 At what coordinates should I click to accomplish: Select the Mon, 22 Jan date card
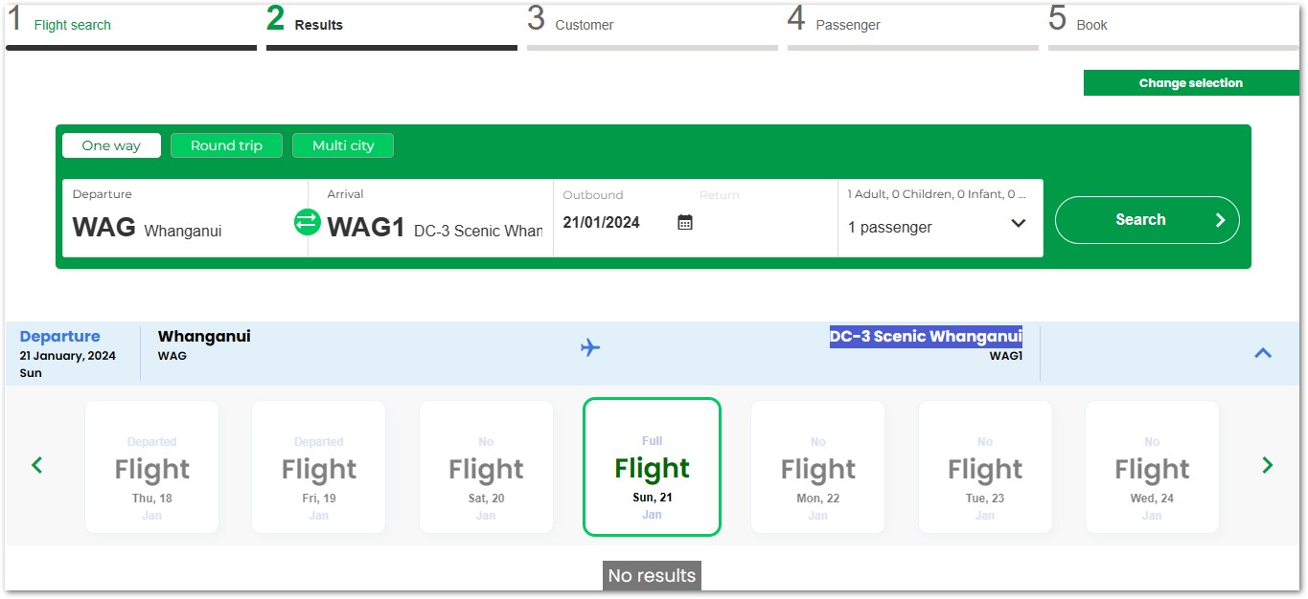click(x=817, y=467)
